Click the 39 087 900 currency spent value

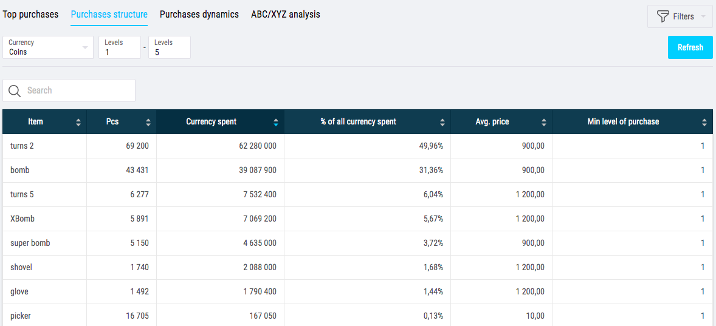(256, 170)
